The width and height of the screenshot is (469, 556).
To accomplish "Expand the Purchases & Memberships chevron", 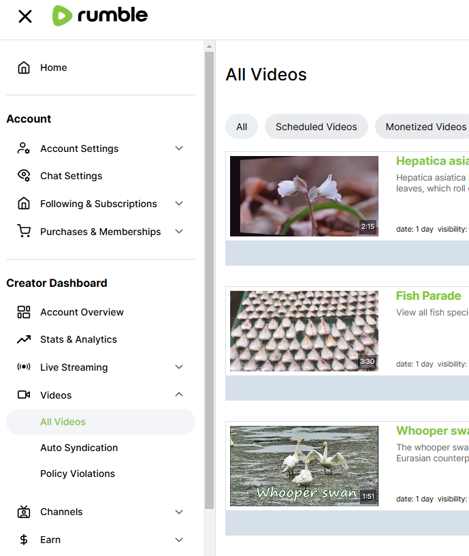I will coord(179,231).
